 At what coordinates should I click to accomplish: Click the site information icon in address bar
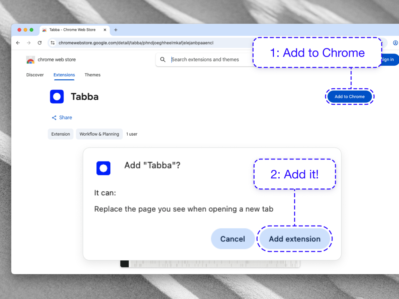click(x=53, y=43)
